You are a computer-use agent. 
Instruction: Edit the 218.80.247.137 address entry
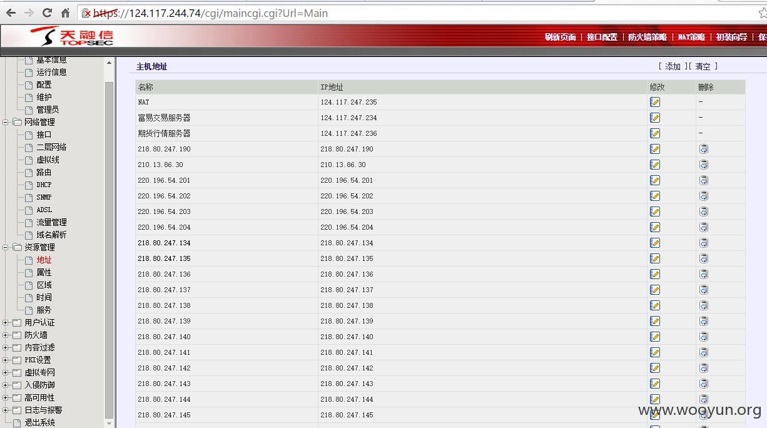tap(655, 290)
